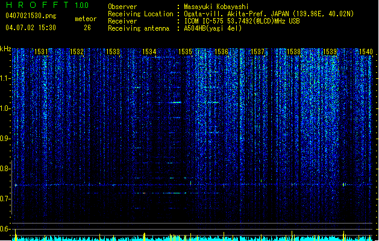Click the date stamp 04.07.02 15:30
Image resolution: width=379 pixels, height=241 pixels.
click(31, 28)
